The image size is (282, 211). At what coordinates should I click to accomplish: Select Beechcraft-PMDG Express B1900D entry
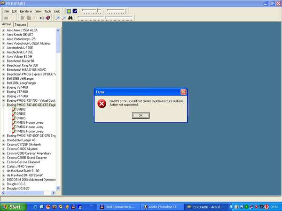[31, 74]
